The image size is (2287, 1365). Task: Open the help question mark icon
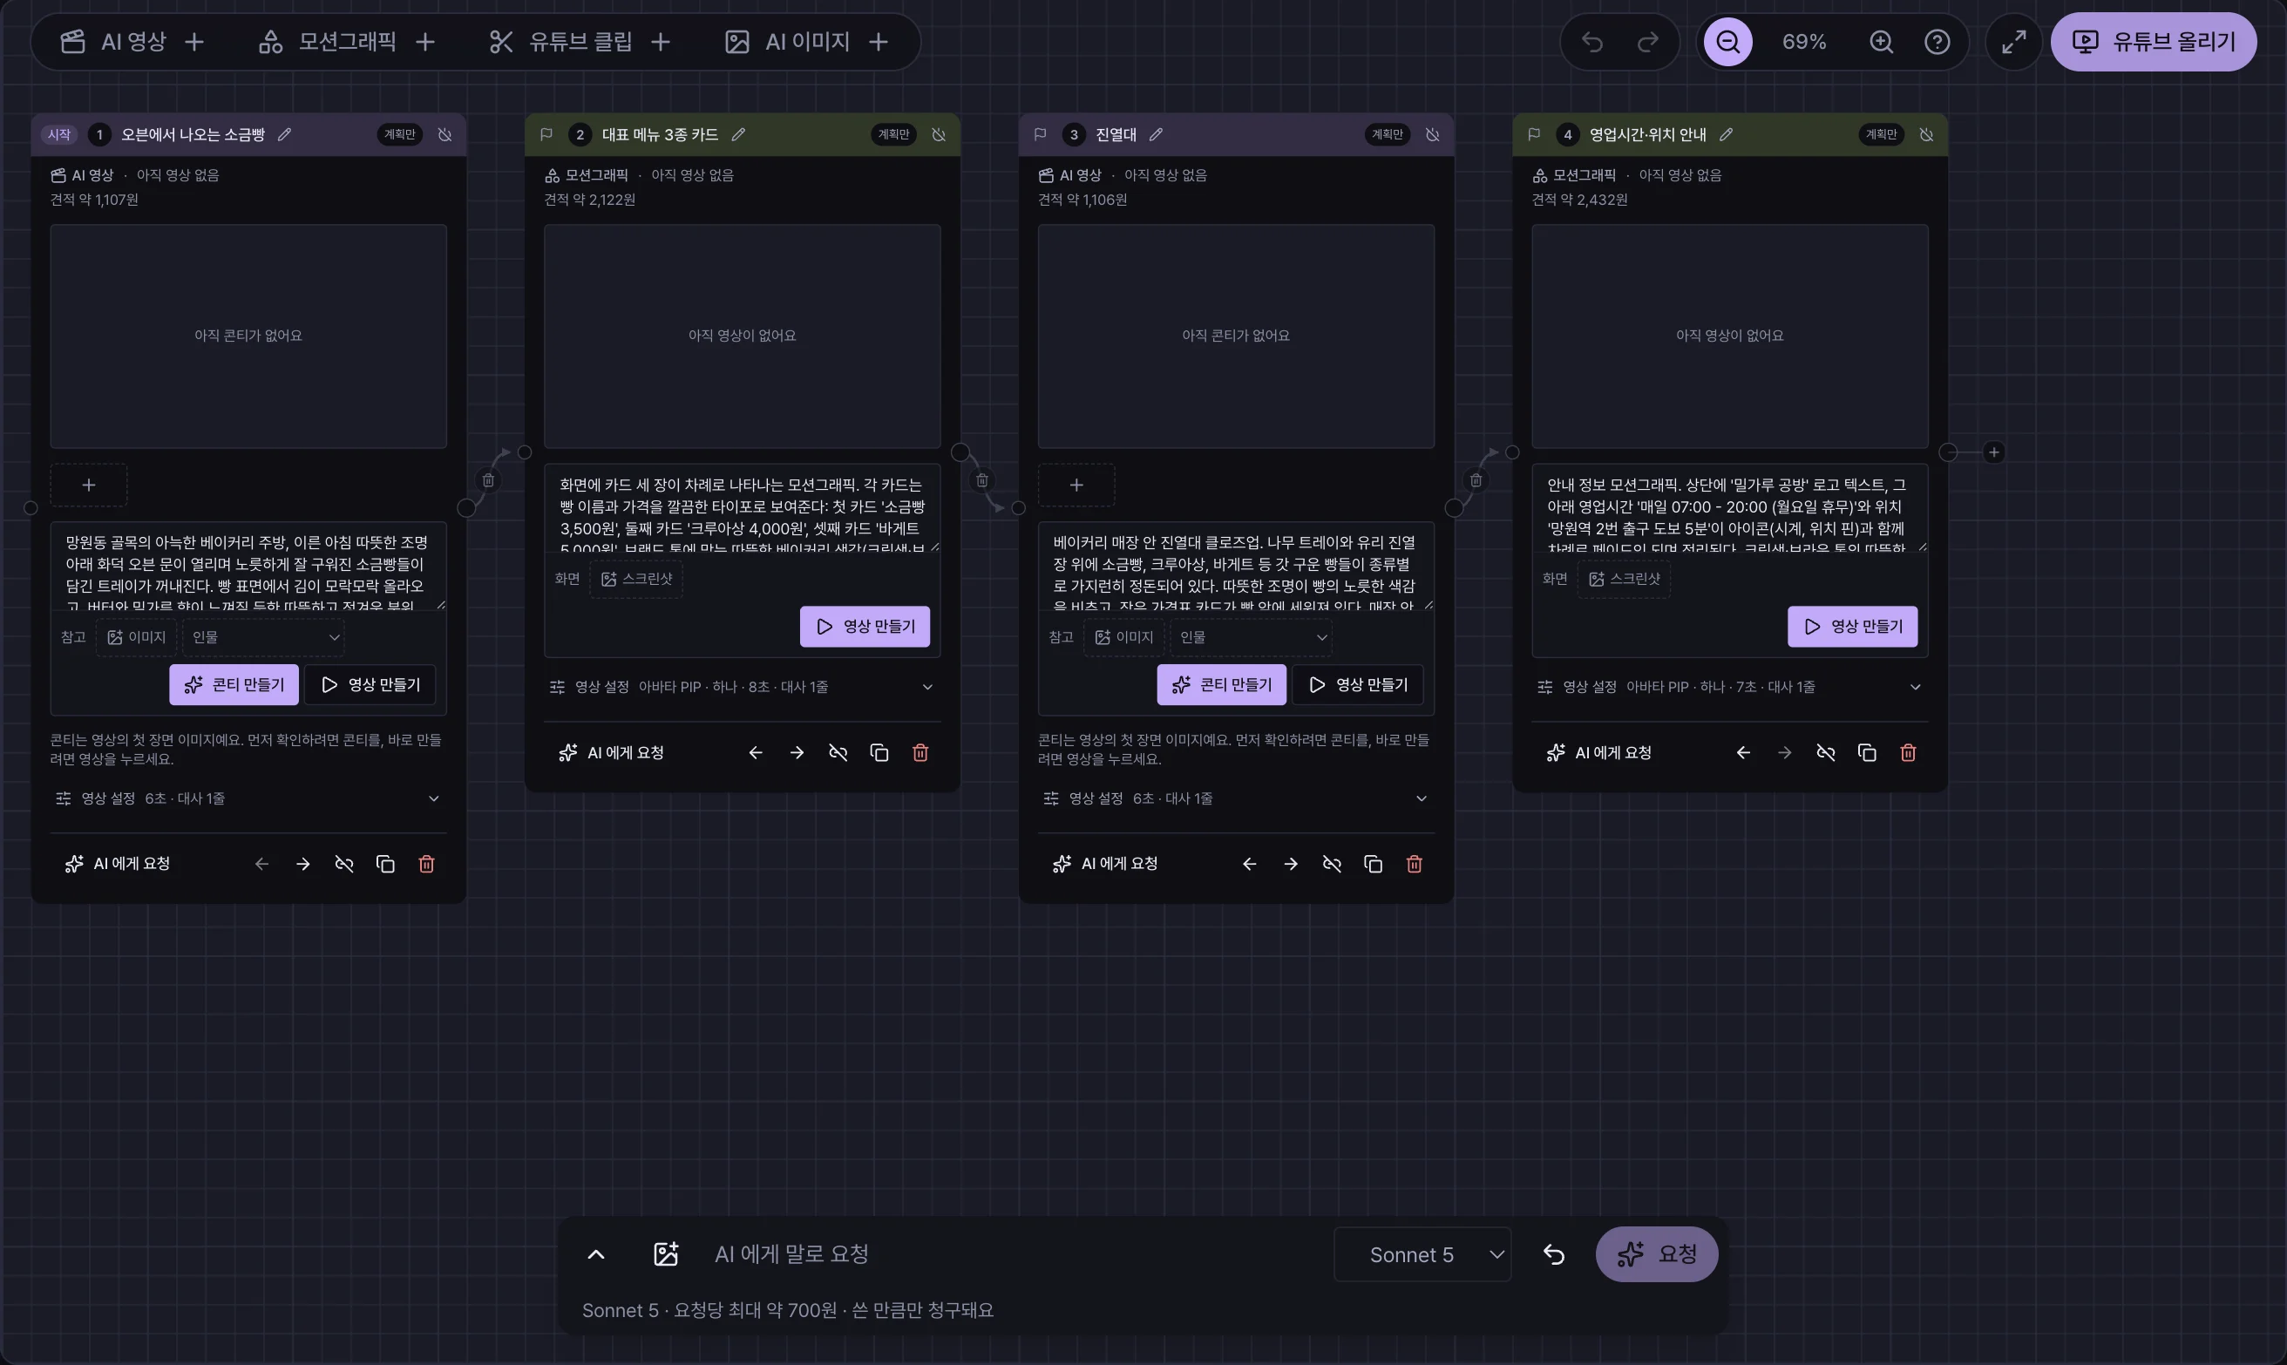[1938, 41]
